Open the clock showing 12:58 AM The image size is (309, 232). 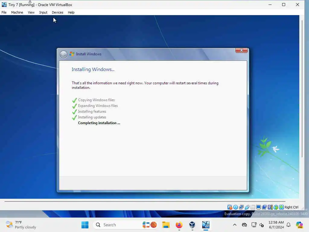[x=276, y=225]
